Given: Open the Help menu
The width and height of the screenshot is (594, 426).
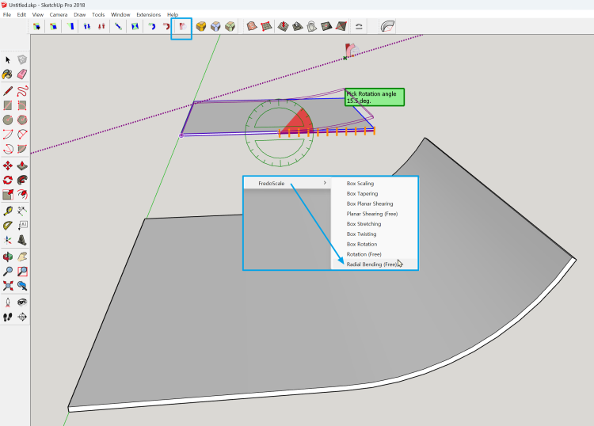Looking at the screenshot, I should (x=173, y=15).
